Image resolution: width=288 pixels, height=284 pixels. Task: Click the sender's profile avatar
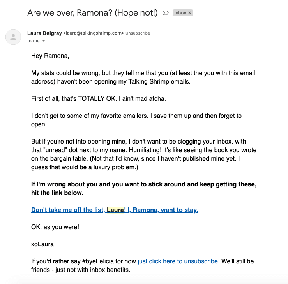pos(14,37)
